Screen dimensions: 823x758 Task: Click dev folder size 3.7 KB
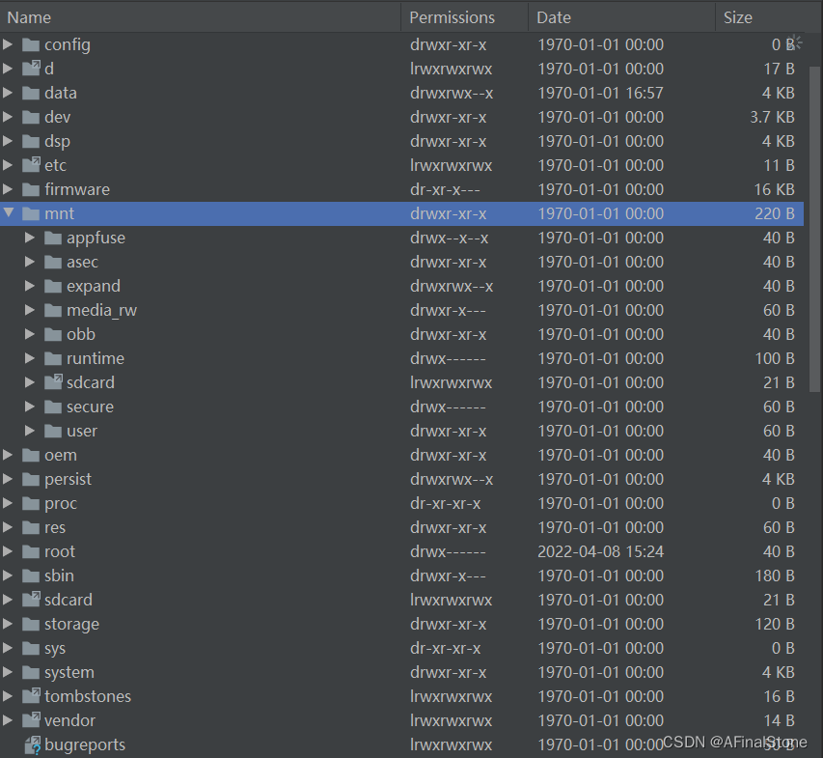click(772, 117)
